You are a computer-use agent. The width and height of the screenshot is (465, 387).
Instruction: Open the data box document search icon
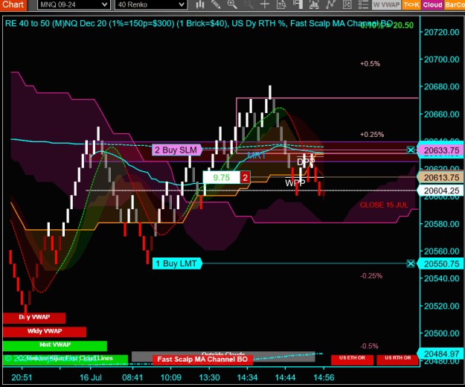[281, 4]
